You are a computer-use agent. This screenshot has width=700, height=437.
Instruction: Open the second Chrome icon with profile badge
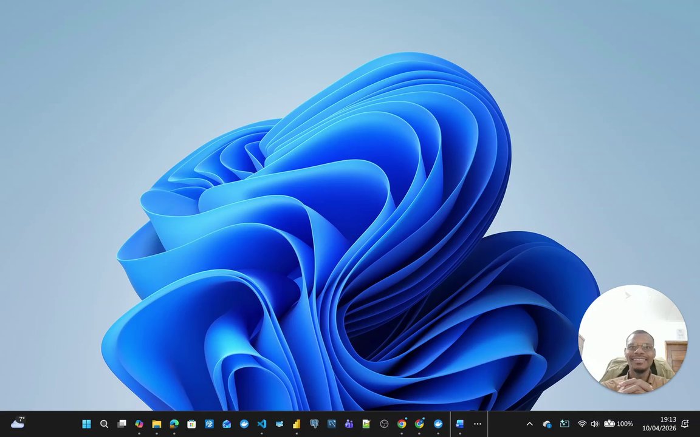click(419, 424)
